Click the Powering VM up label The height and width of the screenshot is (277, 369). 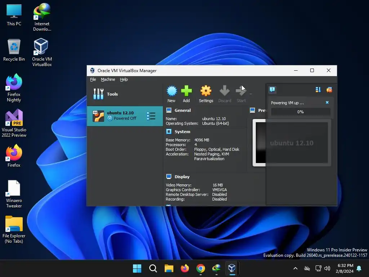click(x=287, y=103)
